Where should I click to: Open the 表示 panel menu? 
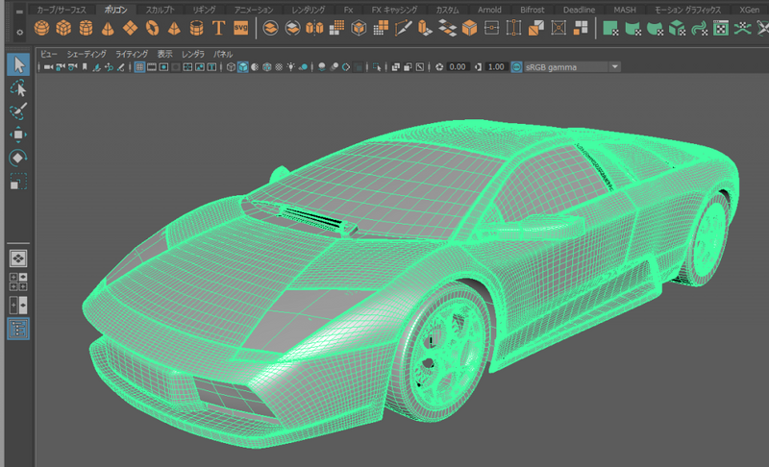coord(164,54)
